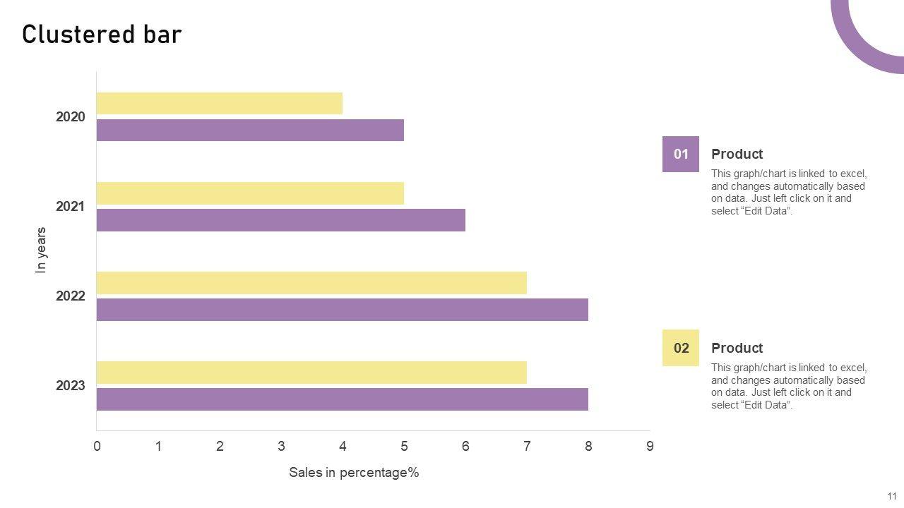The height and width of the screenshot is (508, 904).
Task: Click the purple 01 legend box
Action: [x=680, y=154]
